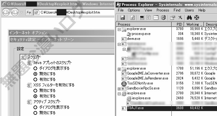This screenshot has height=116, width=217.
Task: Open the File menu in Process Explorer
Action: 121,10
